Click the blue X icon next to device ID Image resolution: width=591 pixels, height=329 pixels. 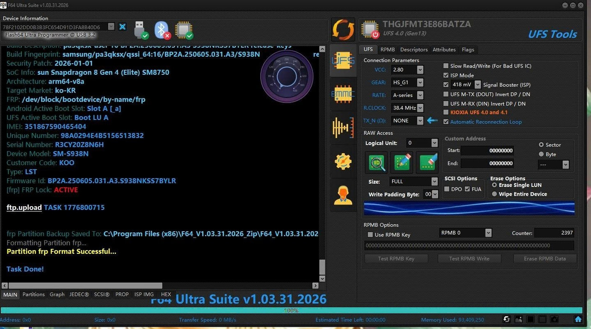[x=122, y=27]
